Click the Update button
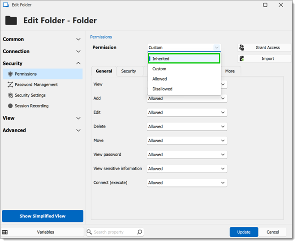Image resolution: width=297 pixels, height=243 pixels. 244,232
